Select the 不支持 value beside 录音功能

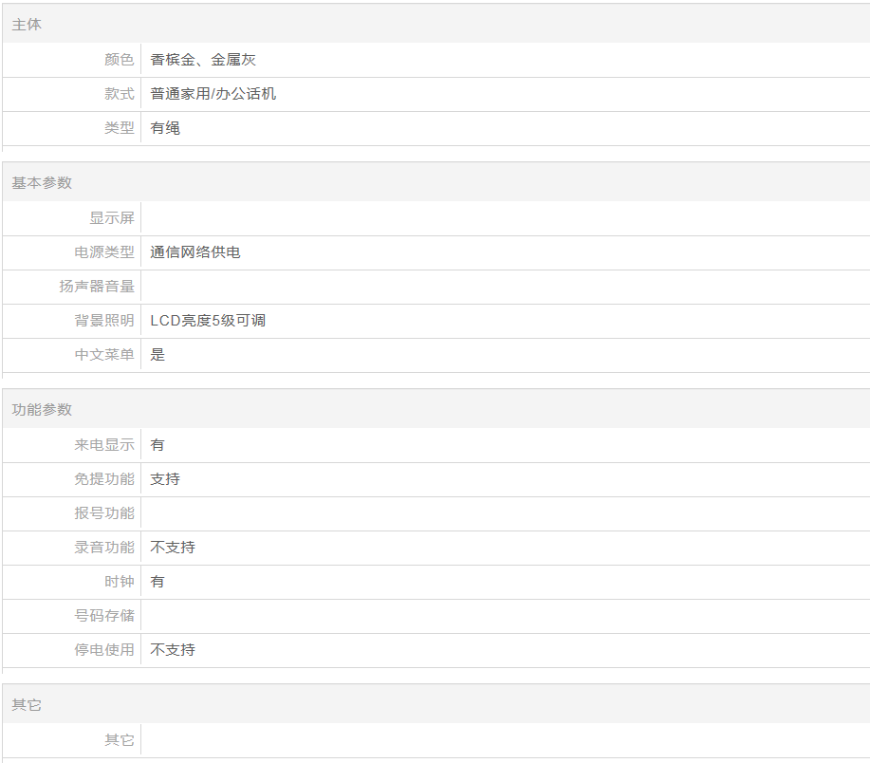click(x=173, y=548)
